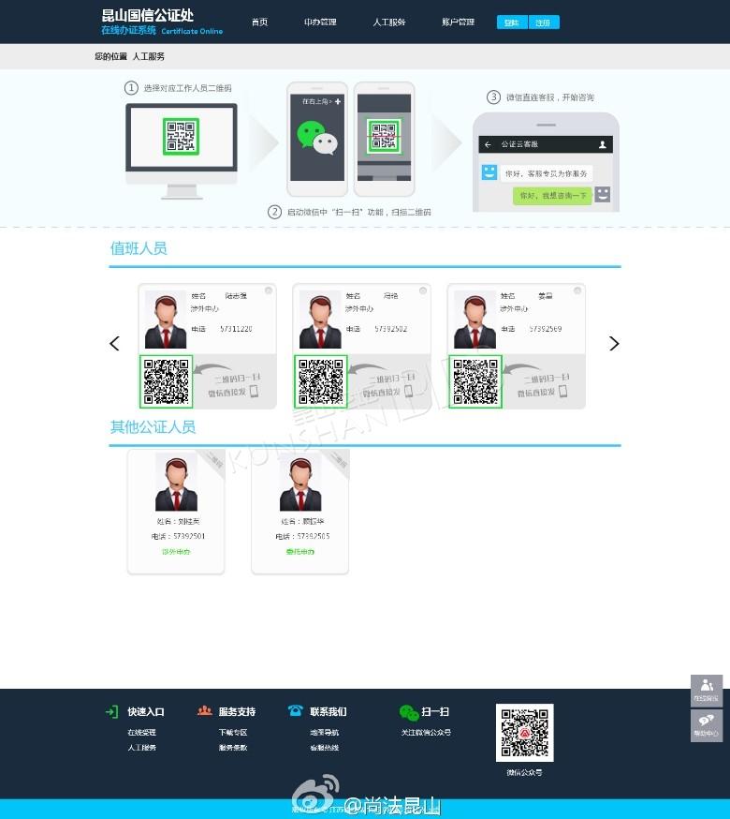
Task: Click the scanning QR phone illustration
Action: point(384,139)
